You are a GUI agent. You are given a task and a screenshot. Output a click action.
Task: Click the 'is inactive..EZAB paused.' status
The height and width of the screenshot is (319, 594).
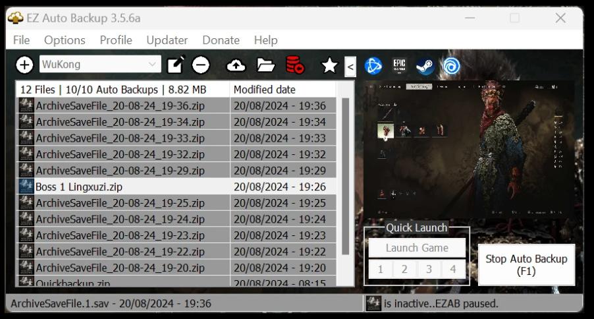click(441, 303)
